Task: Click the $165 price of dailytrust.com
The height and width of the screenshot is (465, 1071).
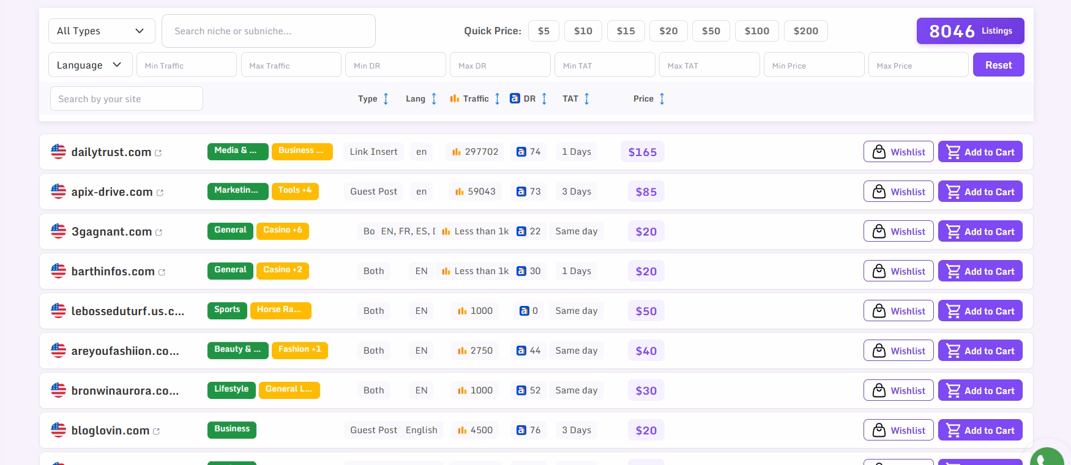Action: click(x=643, y=152)
